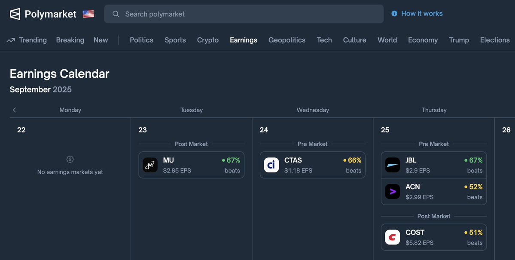Open the New tab
515x260 pixels.
click(x=101, y=40)
